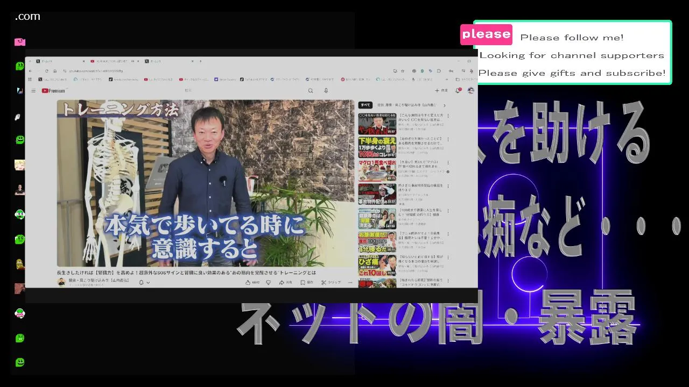Open more actions ellipsis under video

tap(350, 282)
